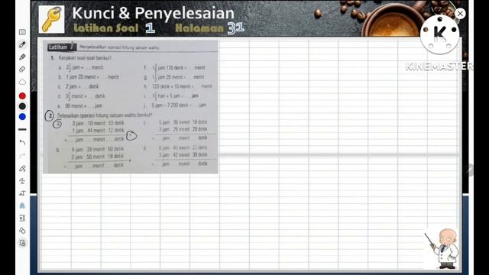Close the KineMaster watermark with X

[460, 14]
